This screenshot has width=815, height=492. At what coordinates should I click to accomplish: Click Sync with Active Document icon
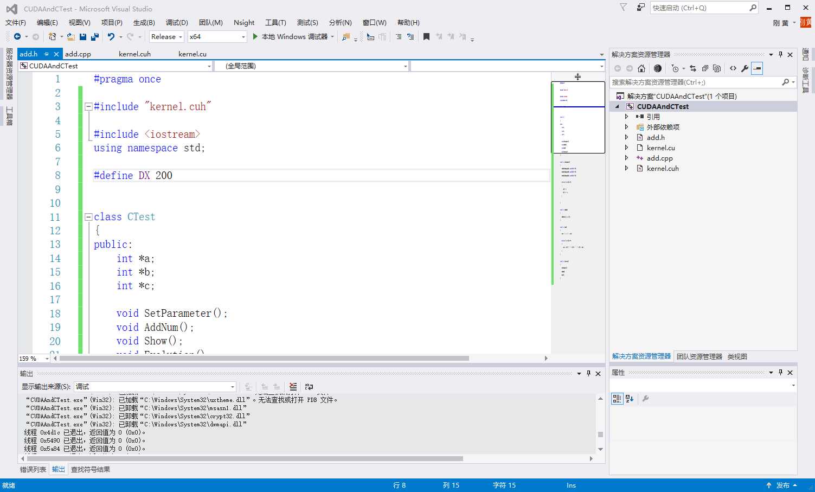693,68
